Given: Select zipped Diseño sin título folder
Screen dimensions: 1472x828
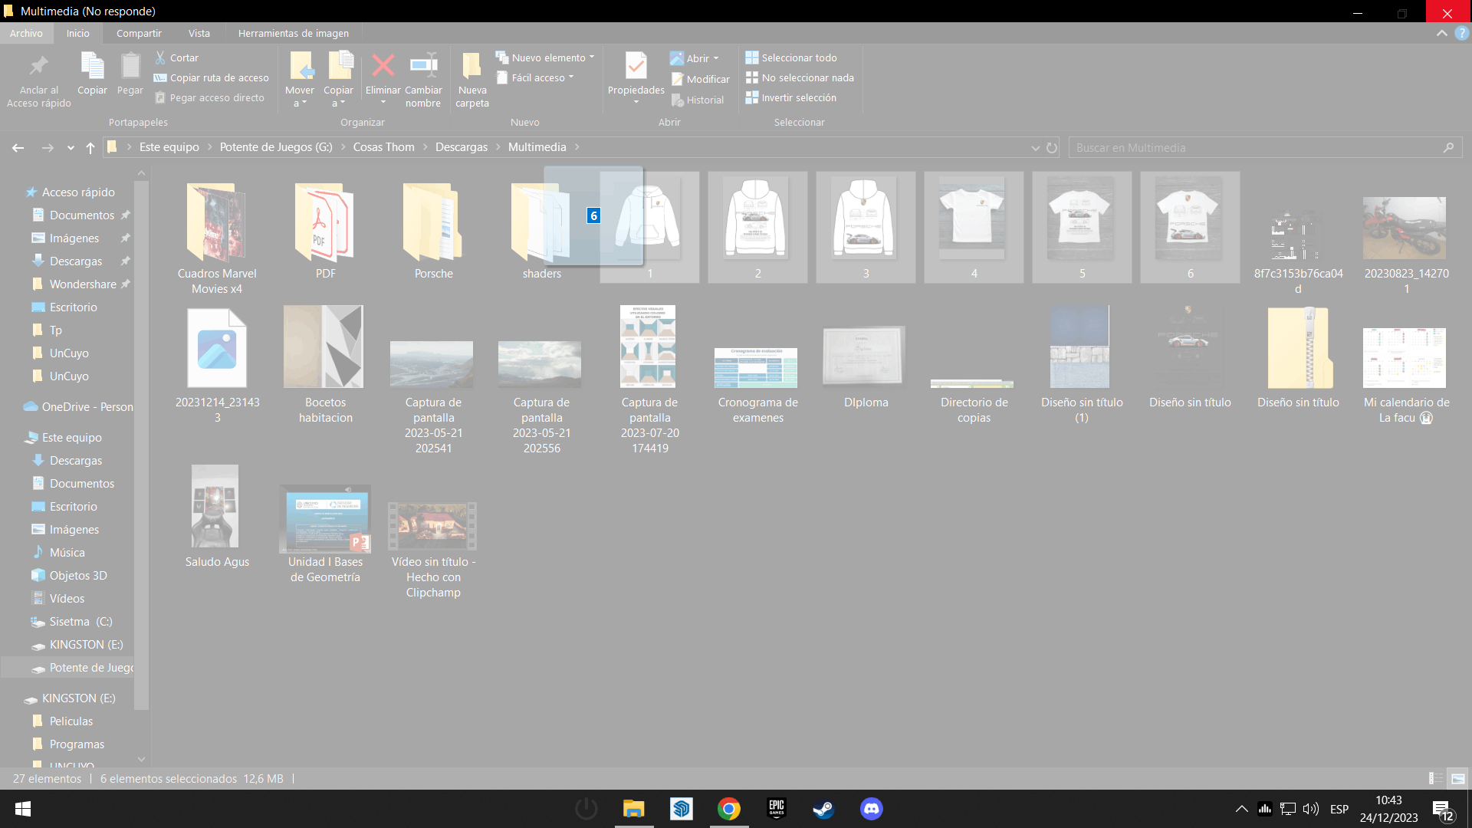Looking at the screenshot, I should coord(1298,356).
